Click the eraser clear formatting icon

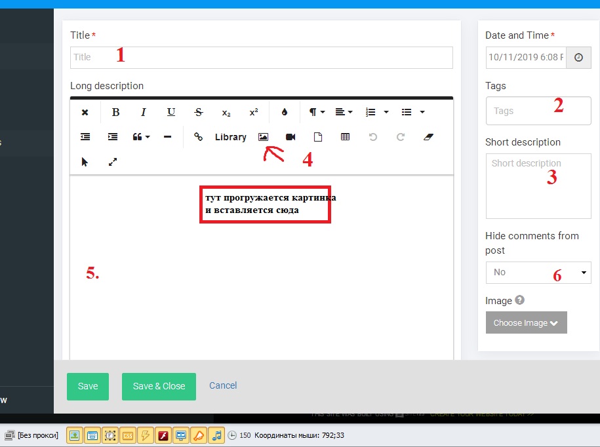click(x=428, y=137)
